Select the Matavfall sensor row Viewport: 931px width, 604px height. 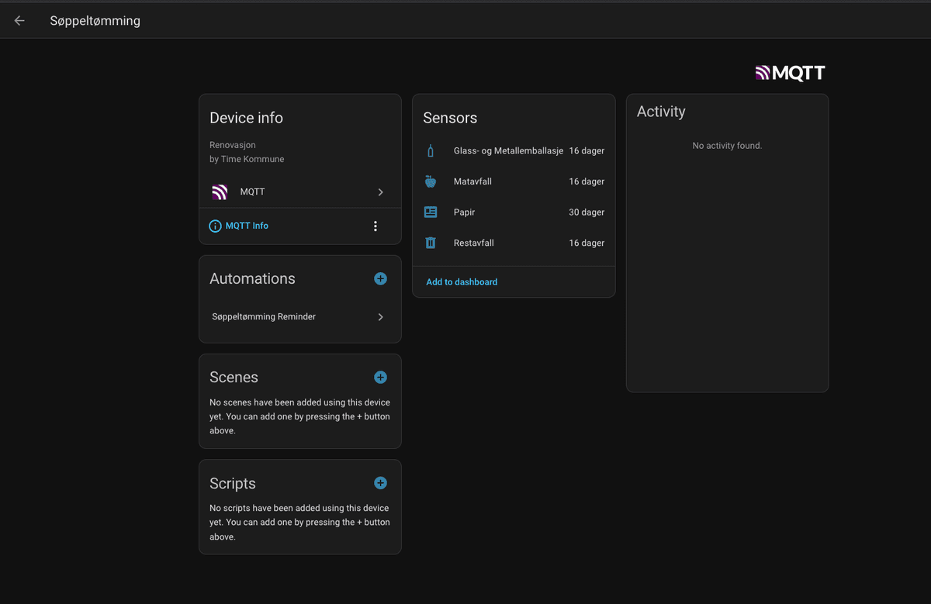514,181
